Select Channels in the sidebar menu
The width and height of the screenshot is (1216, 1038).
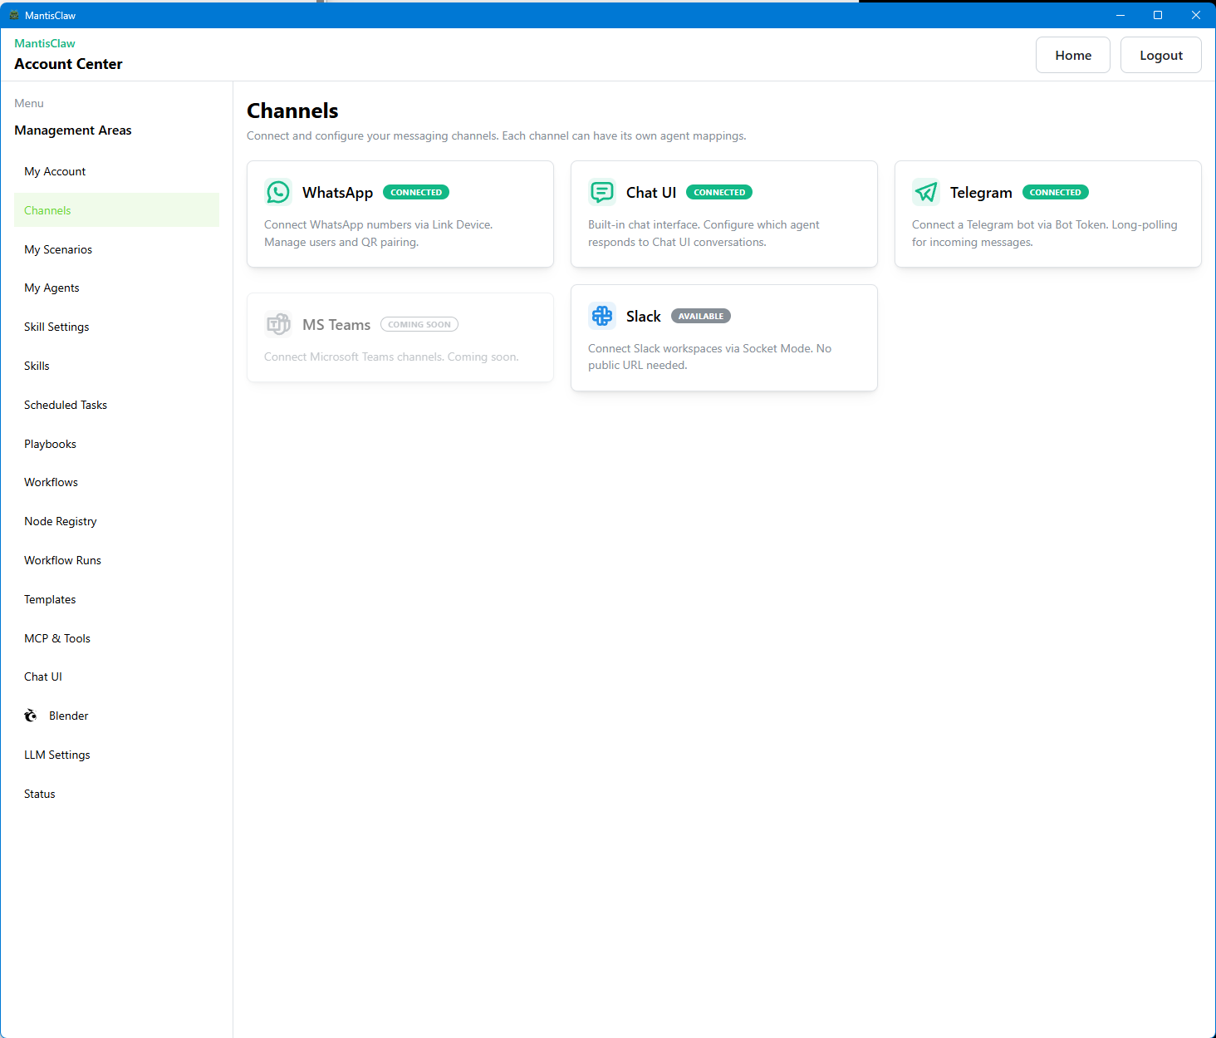point(116,210)
